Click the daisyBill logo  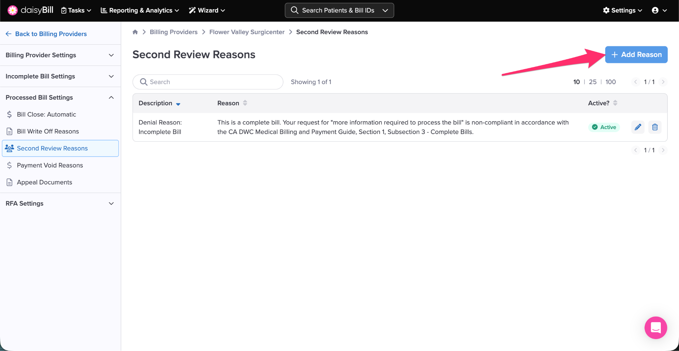(x=31, y=10)
